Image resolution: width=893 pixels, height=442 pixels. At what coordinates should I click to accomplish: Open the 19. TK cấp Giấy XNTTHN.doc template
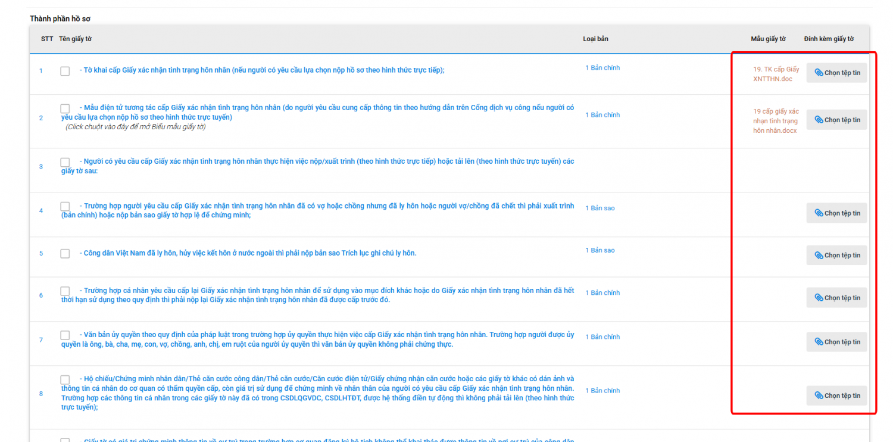coord(776,74)
